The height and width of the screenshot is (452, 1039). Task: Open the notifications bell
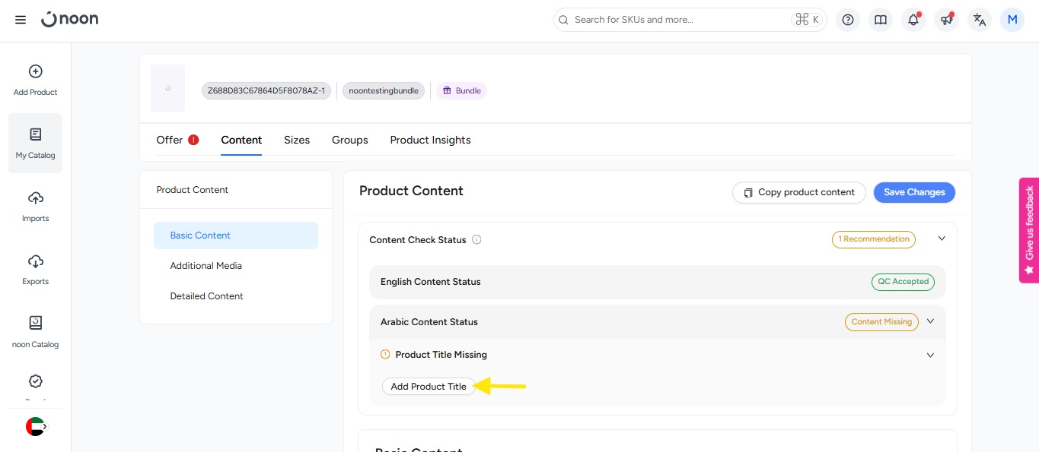pyautogui.click(x=913, y=20)
